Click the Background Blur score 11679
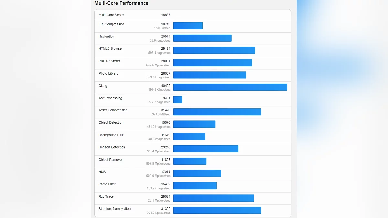388x218 pixels. (166, 135)
